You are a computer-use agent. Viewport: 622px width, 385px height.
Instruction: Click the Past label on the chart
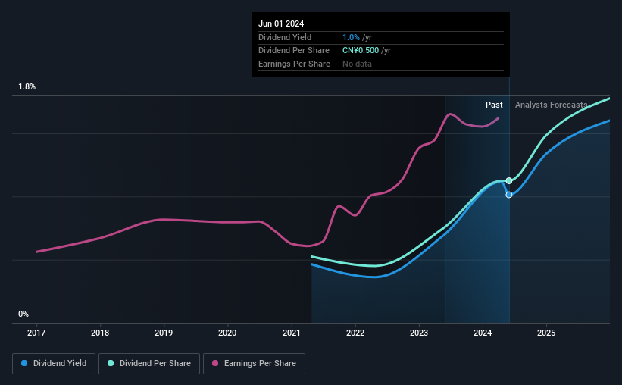click(x=494, y=105)
